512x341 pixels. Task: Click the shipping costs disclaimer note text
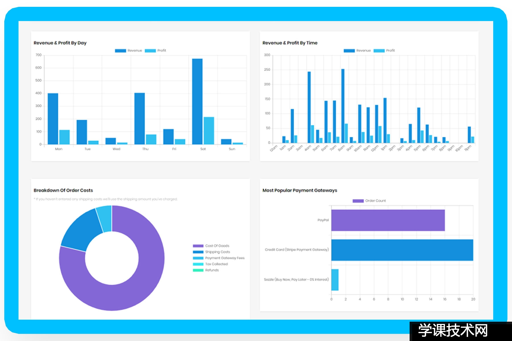pyautogui.click(x=105, y=199)
